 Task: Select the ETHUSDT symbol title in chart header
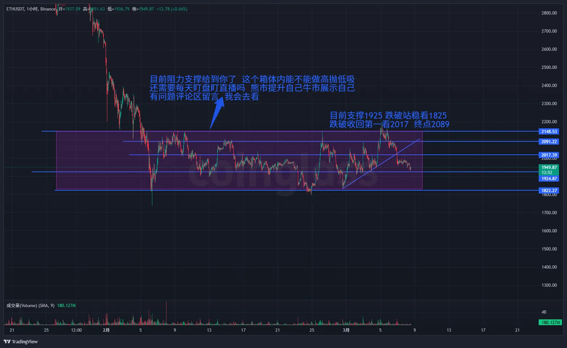(x=15, y=9)
